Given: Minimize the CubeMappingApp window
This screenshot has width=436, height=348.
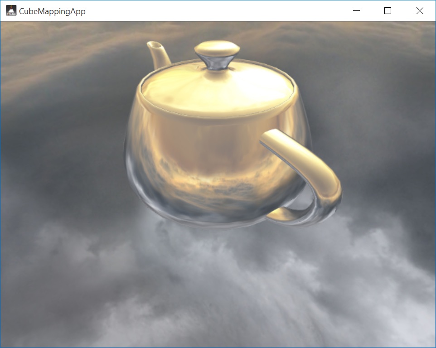Looking at the screenshot, I should pyautogui.click(x=356, y=10).
